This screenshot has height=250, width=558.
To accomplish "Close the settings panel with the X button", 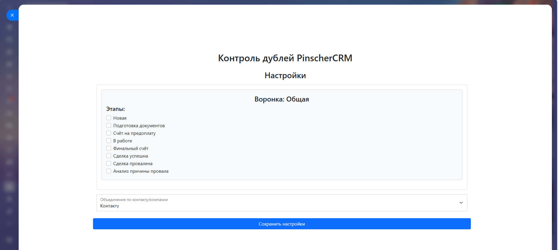I will (x=12, y=15).
